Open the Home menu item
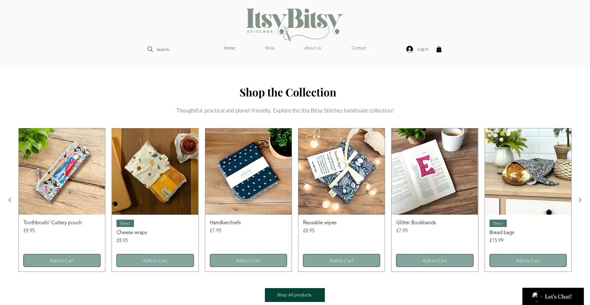The image size is (590, 305). 229,48
